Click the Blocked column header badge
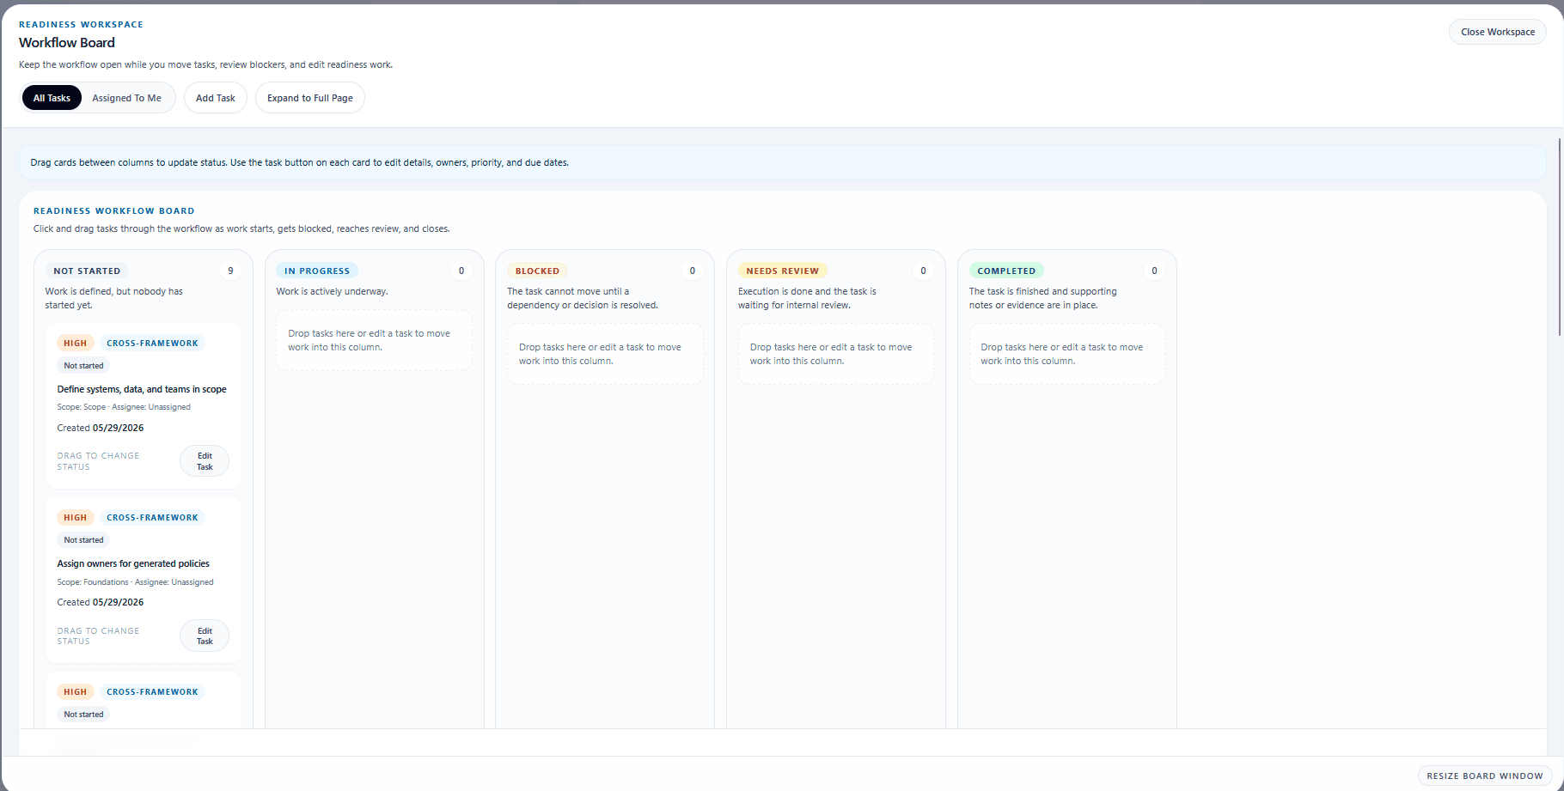 (x=537, y=271)
